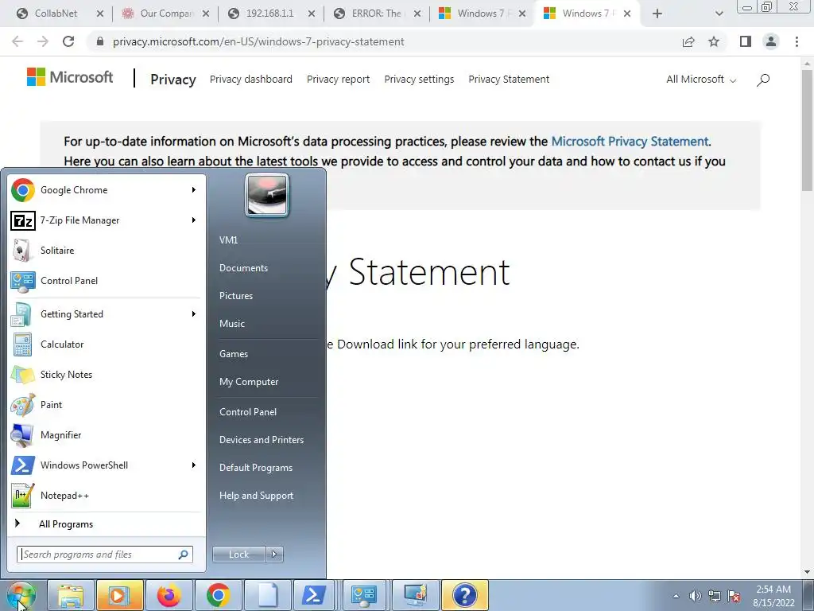This screenshot has height=611, width=814.
Task: Open All Microsoft dropdown
Action: pos(701,80)
